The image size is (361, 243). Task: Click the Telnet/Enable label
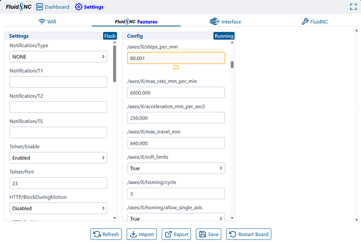25,147
